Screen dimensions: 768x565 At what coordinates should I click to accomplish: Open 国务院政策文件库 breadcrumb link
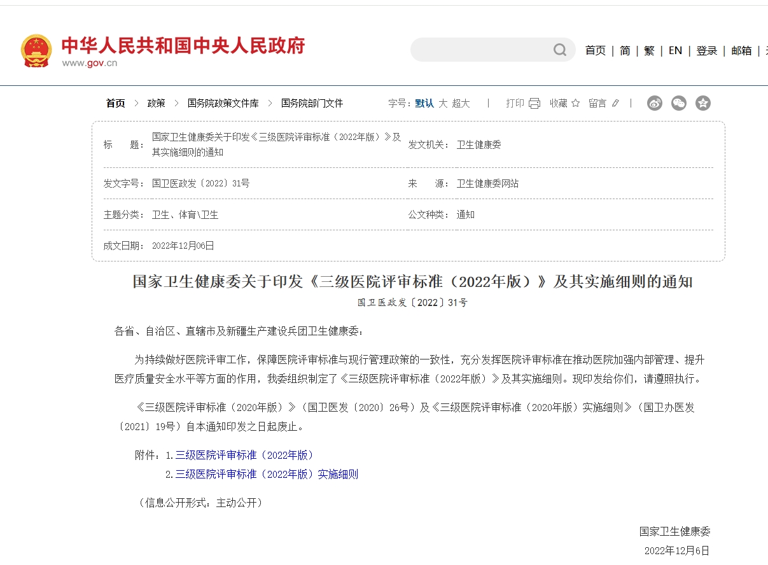(x=223, y=103)
